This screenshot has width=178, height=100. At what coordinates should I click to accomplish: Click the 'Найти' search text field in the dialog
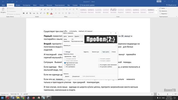(x=78, y=39)
